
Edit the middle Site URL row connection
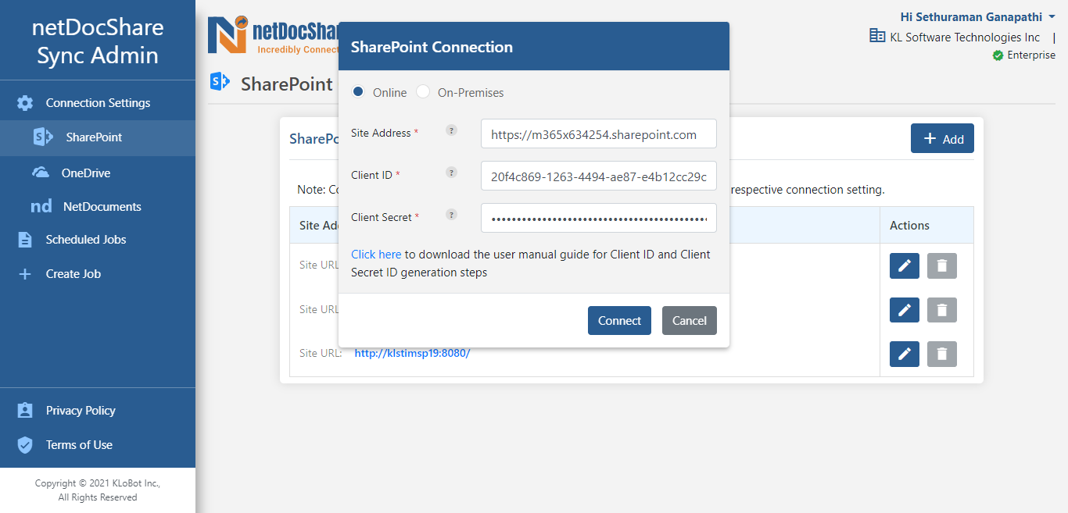click(x=905, y=310)
